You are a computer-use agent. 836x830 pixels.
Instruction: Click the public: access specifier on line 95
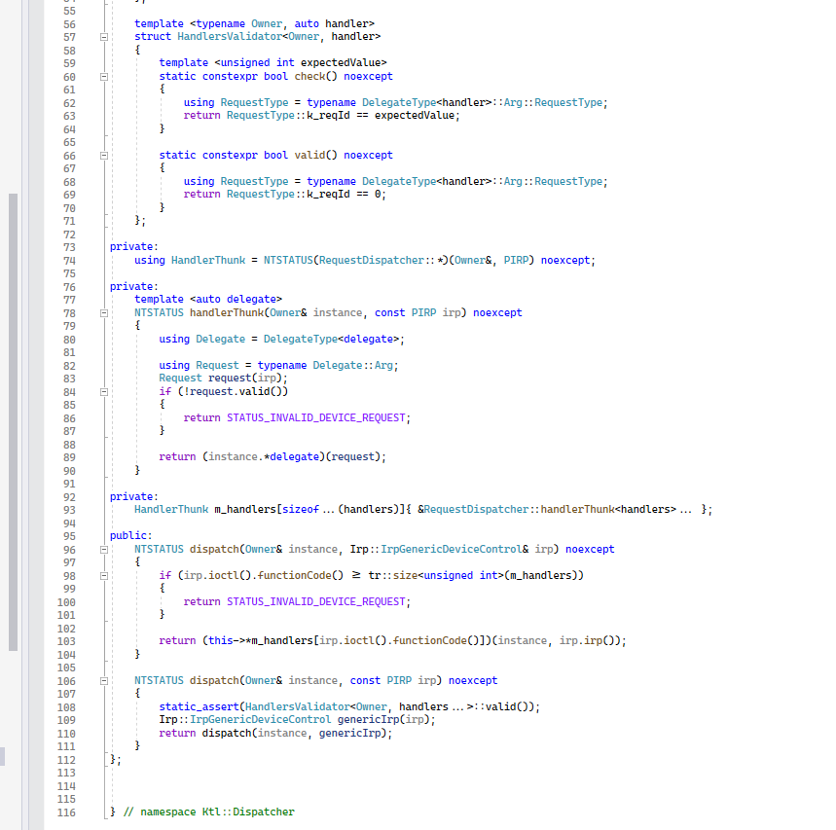point(127,535)
